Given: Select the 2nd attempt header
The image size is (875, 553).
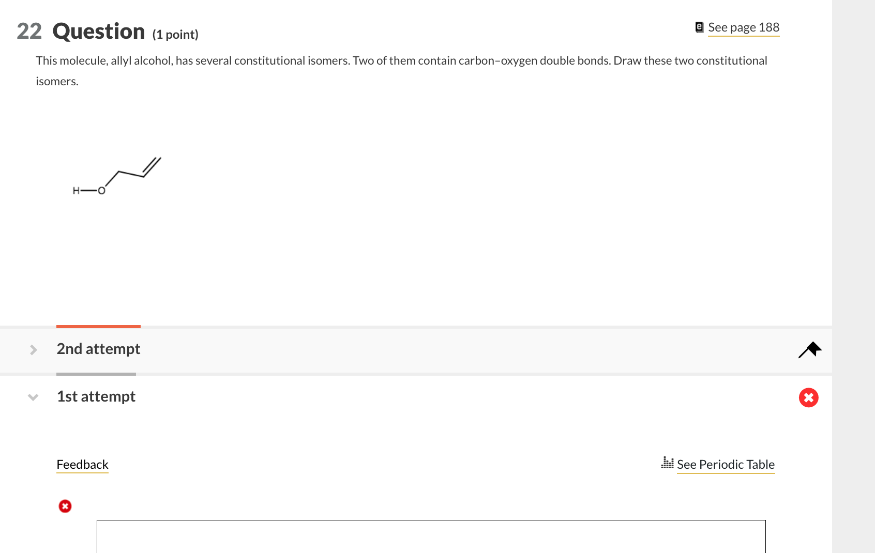Looking at the screenshot, I should (x=98, y=349).
